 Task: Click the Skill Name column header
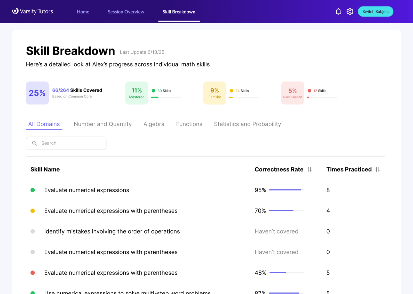(45, 169)
